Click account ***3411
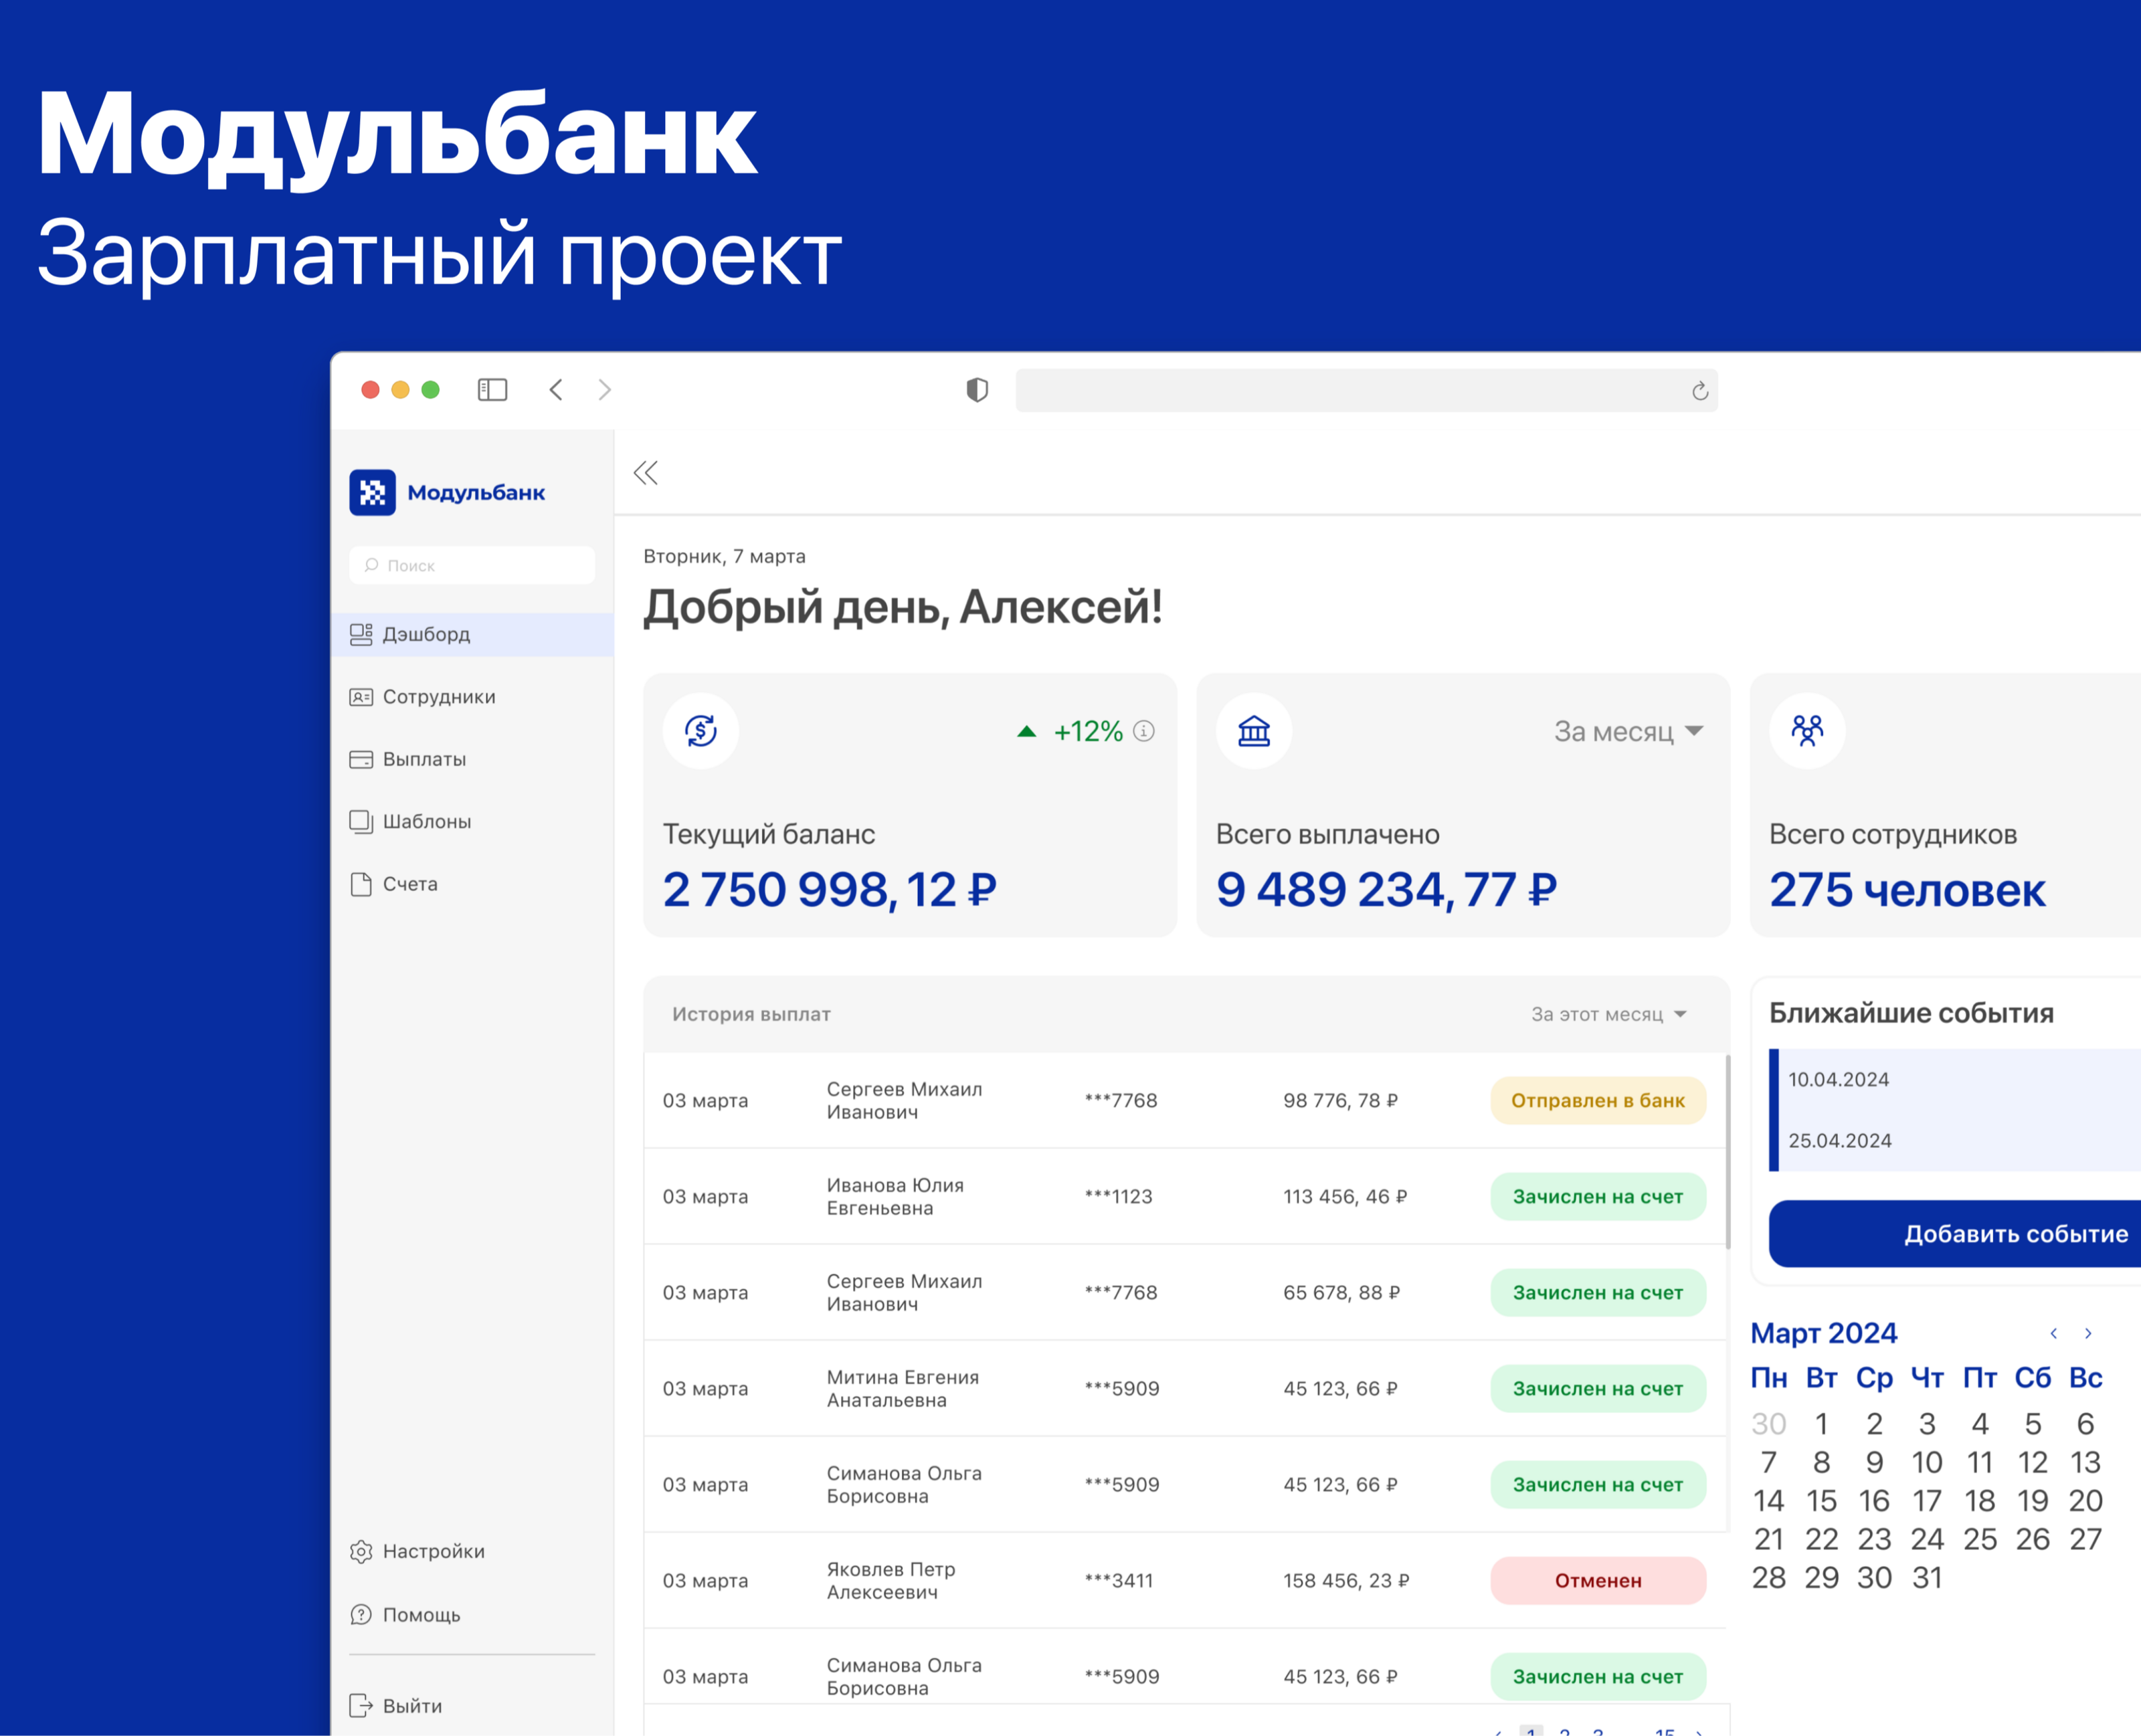 coord(1118,1580)
